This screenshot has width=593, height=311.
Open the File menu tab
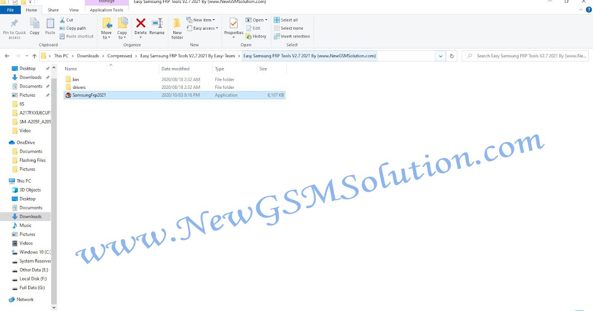10,10
